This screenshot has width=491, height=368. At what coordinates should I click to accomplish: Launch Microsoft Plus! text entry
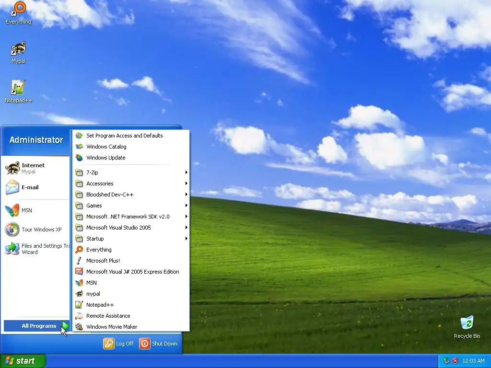point(103,261)
